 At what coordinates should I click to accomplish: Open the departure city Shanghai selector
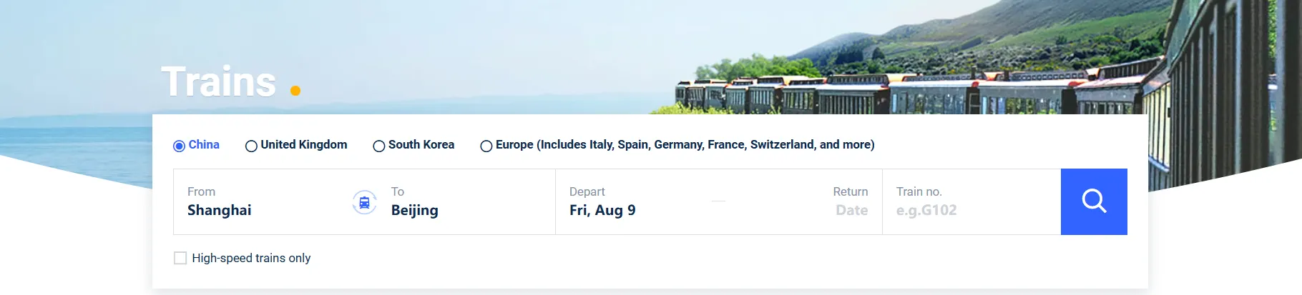pos(220,210)
